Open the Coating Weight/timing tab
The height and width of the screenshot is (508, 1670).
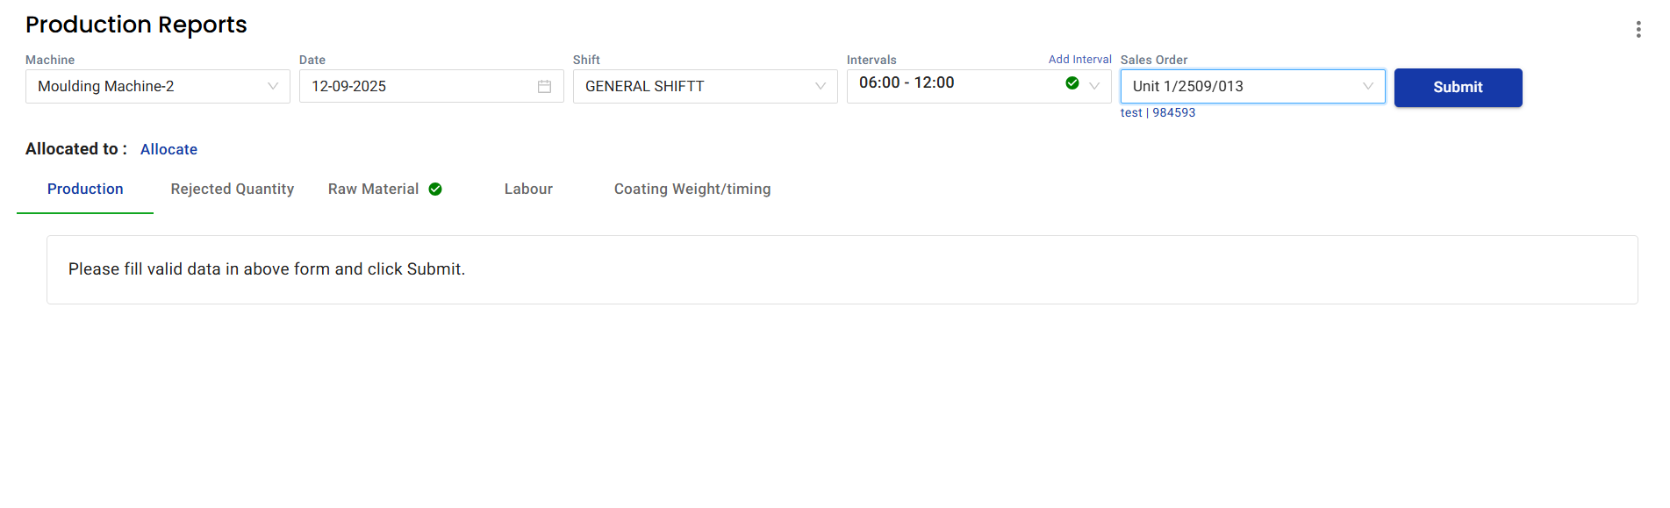point(692,190)
